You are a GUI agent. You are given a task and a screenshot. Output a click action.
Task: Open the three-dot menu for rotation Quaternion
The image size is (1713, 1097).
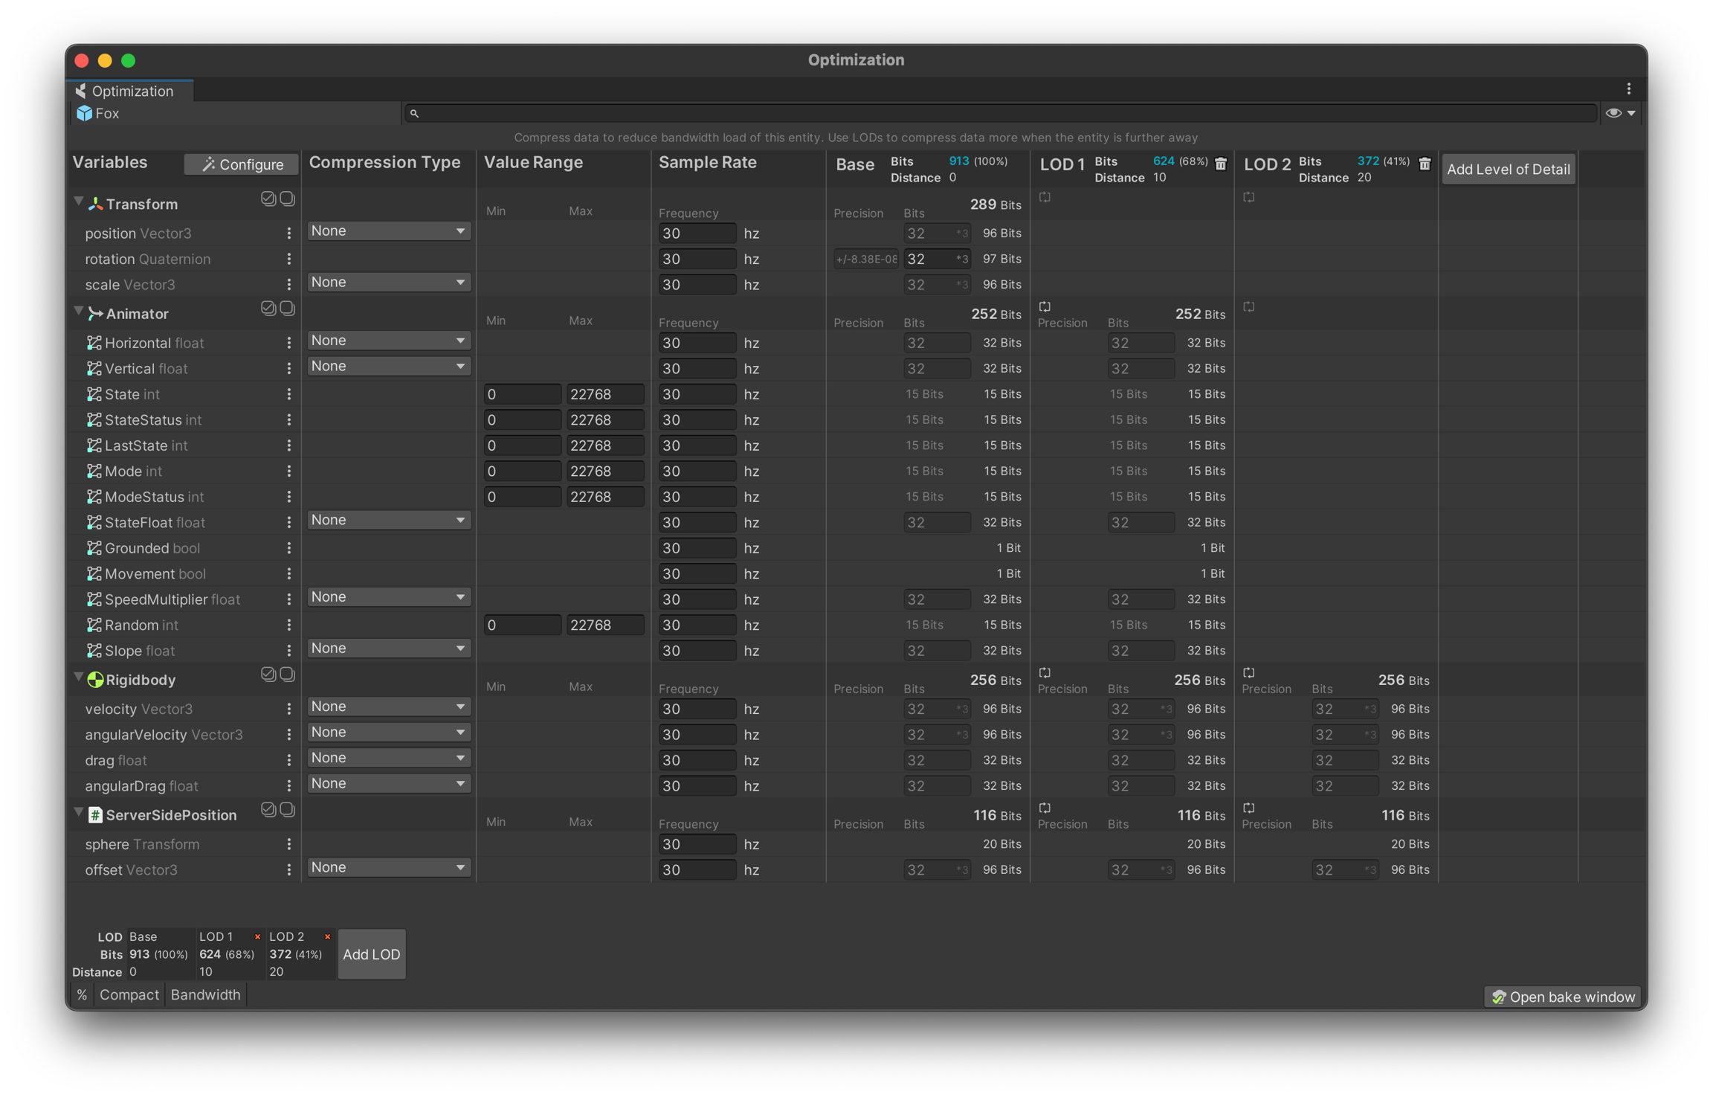pos(289,259)
